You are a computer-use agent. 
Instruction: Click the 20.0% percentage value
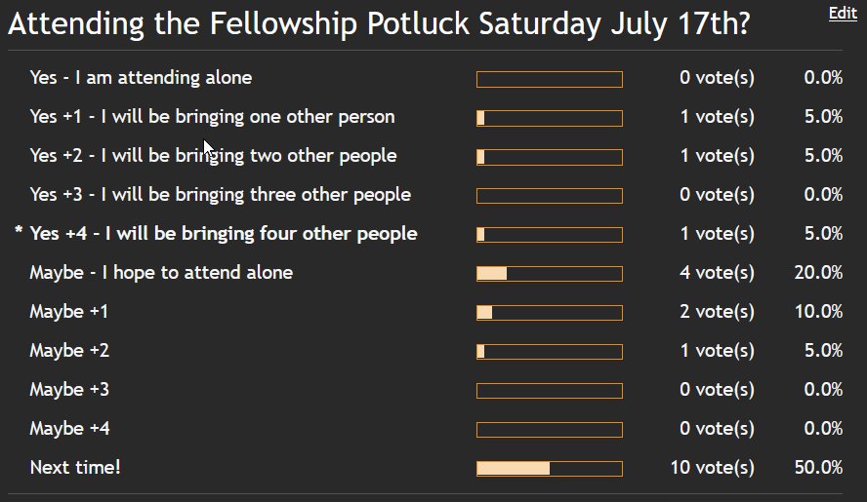coord(818,273)
